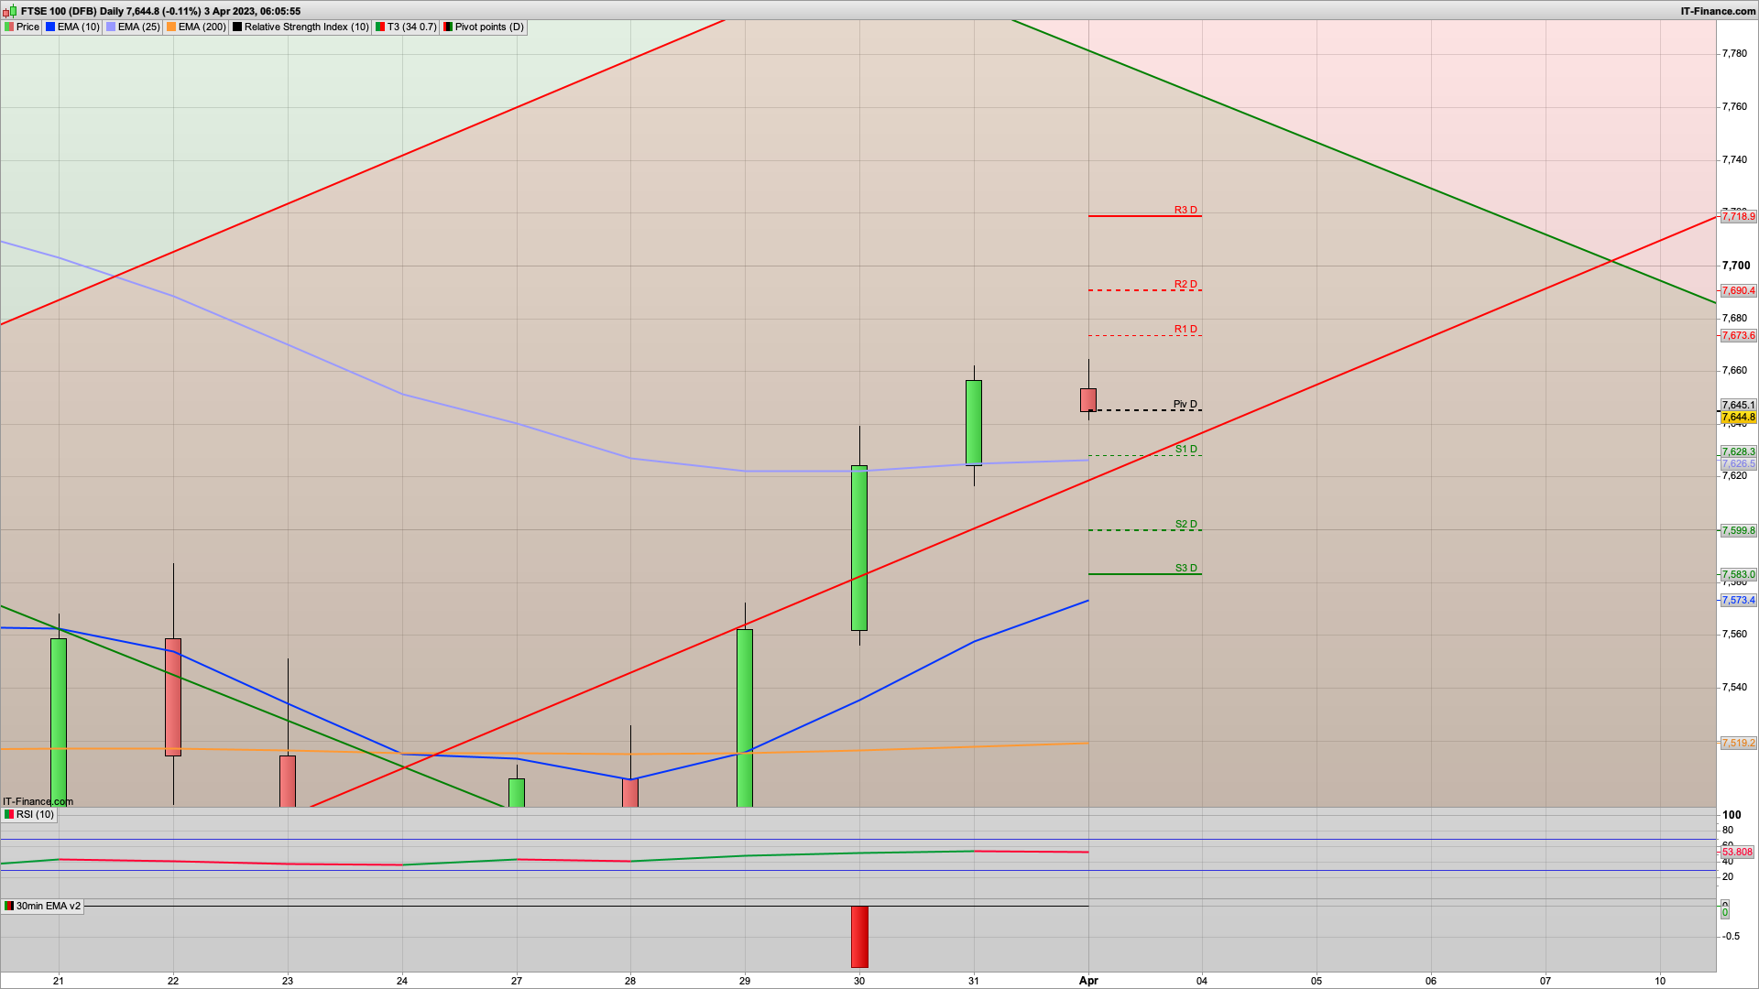Click the S2 D support label

[x=1185, y=525]
